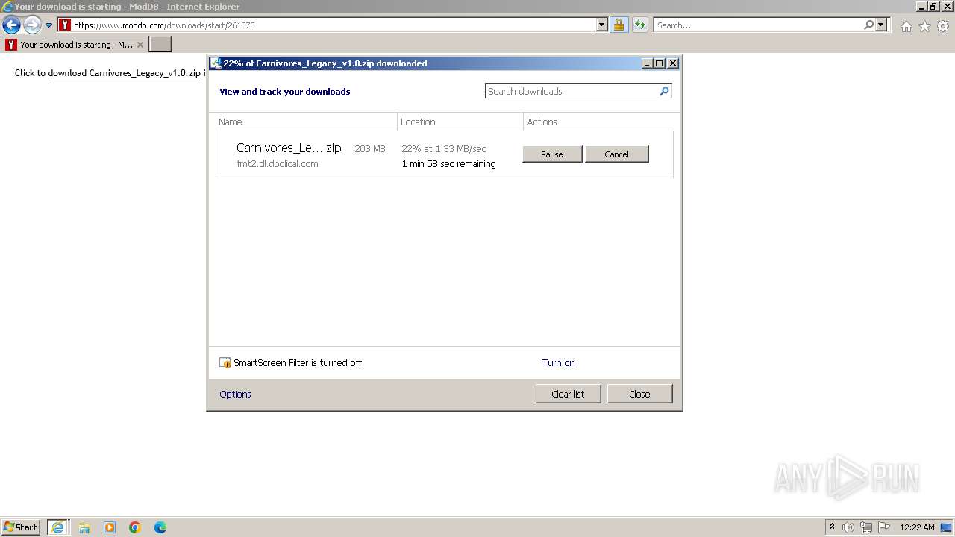Screen dimensions: 955x537
Task: Click the volume speaker tray icon
Action: pos(848,527)
